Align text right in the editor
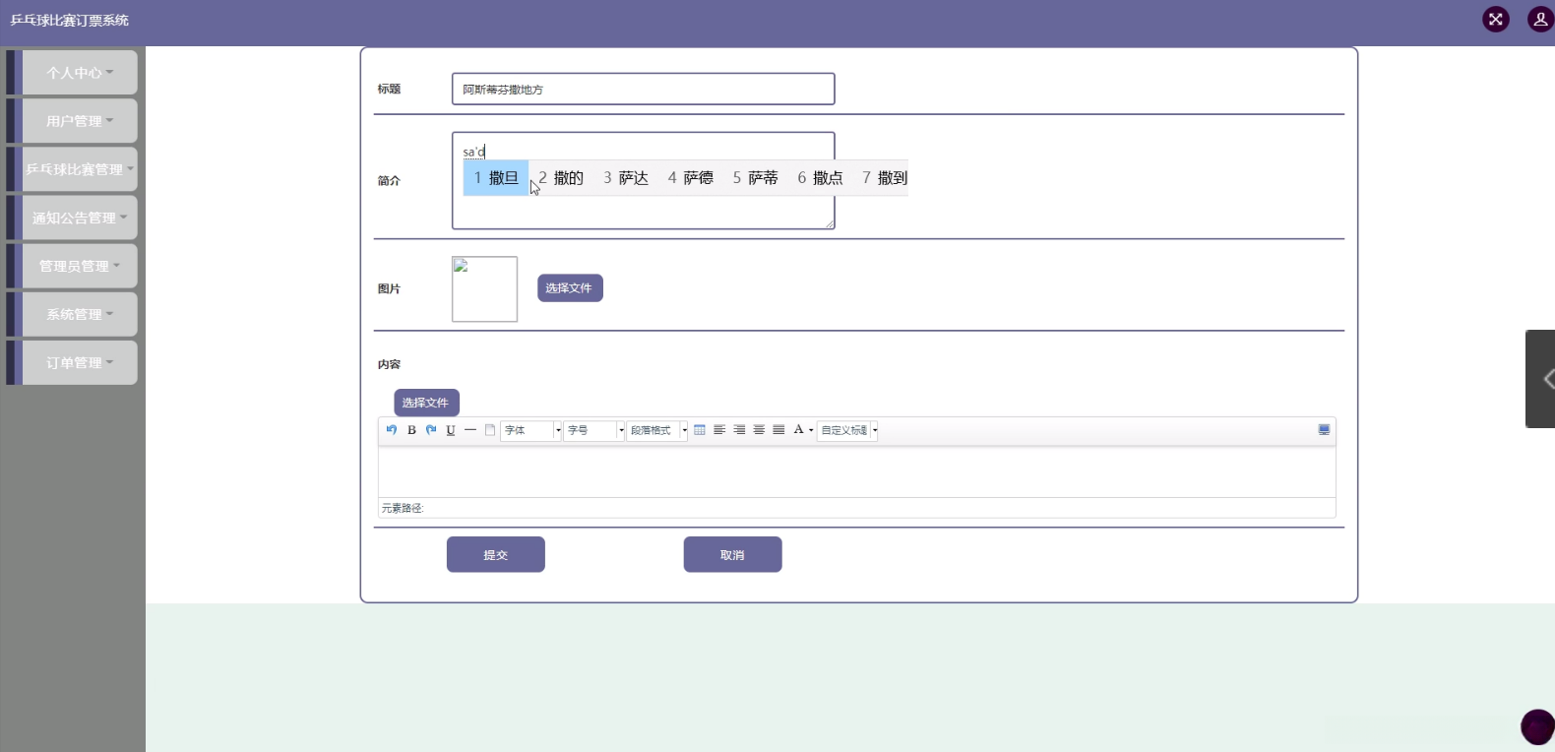This screenshot has width=1555, height=752. (x=739, y=430)
